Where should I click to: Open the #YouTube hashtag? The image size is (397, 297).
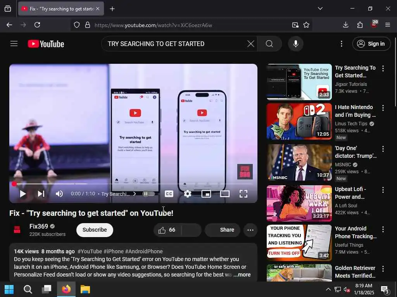click(90, 251)
